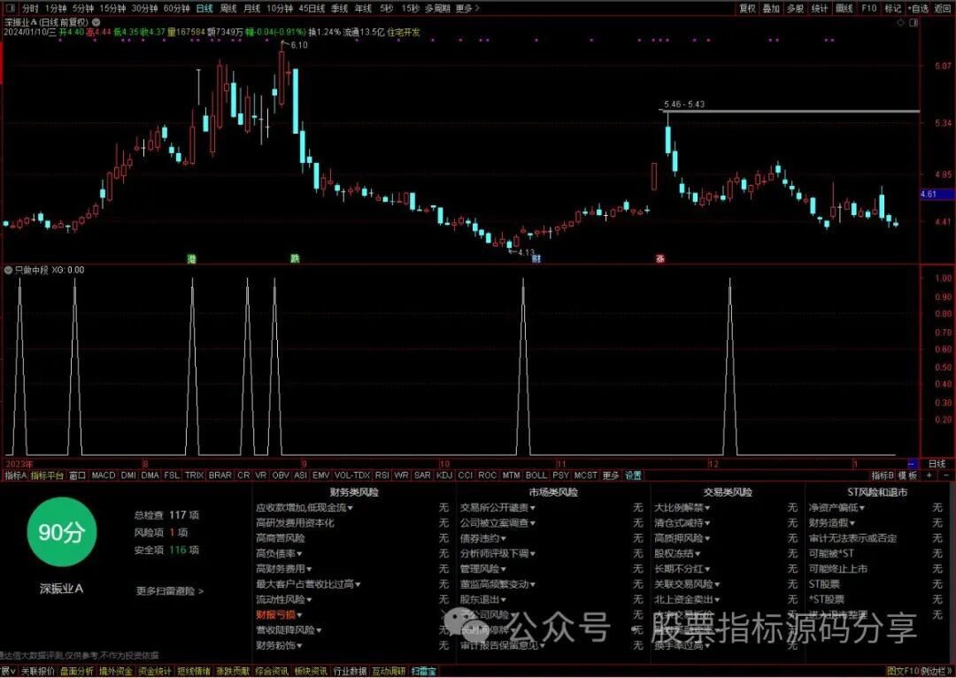Click the 复权 button
Image resolution: width=956 pixels, height=678 pixels.
pyautogui.click(x=747, y=9)
